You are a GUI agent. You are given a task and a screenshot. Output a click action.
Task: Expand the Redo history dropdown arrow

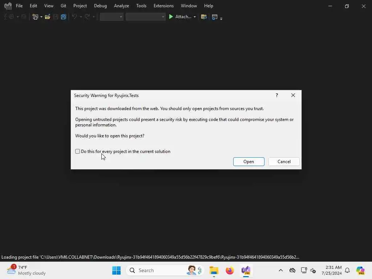pos(94,17)
